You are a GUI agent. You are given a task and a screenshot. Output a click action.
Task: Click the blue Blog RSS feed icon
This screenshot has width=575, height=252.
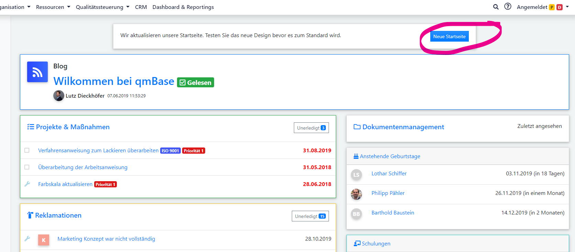[37, 72]
